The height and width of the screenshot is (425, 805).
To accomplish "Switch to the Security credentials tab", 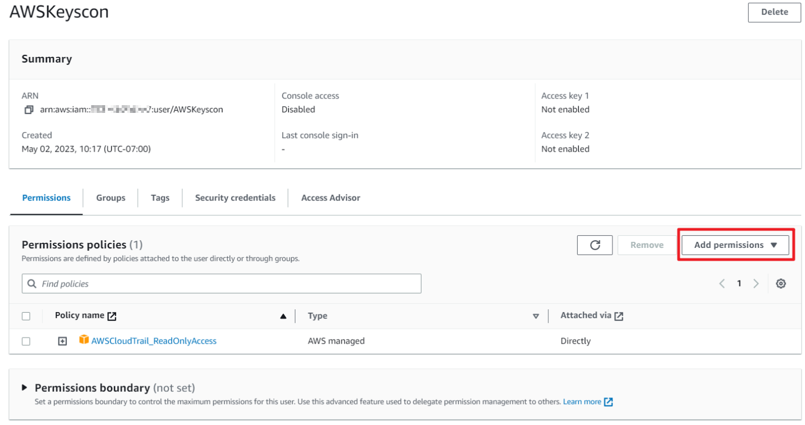I will click(x=235, y=198).
